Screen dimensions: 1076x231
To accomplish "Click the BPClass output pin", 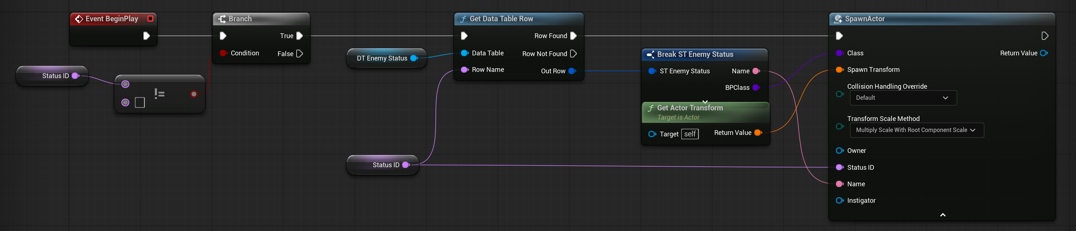I will (x=756, y=88).
